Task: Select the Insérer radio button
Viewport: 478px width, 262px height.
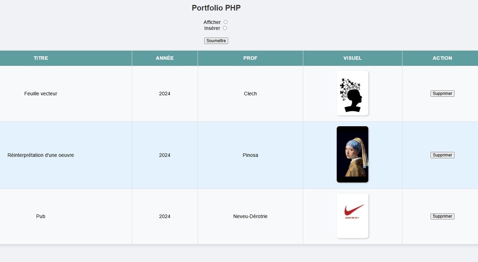Action: [x=225, y=28]
